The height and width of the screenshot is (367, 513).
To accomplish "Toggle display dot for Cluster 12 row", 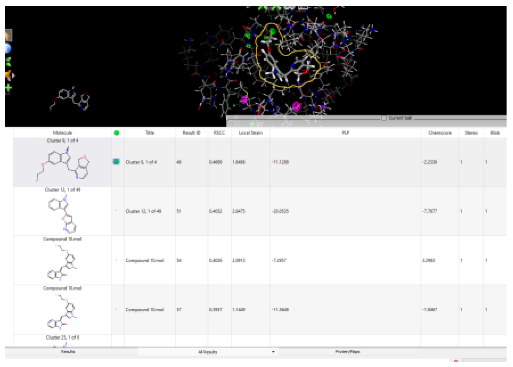I will click(117, 210).
